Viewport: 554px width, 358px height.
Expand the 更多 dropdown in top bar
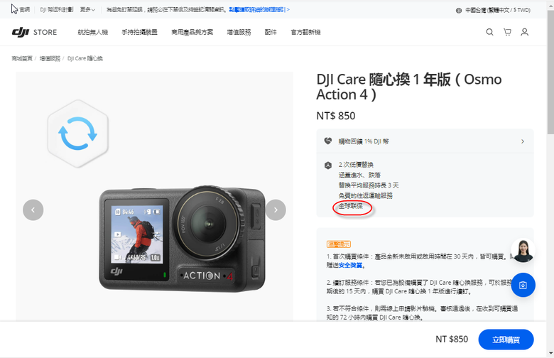[87, 10]
